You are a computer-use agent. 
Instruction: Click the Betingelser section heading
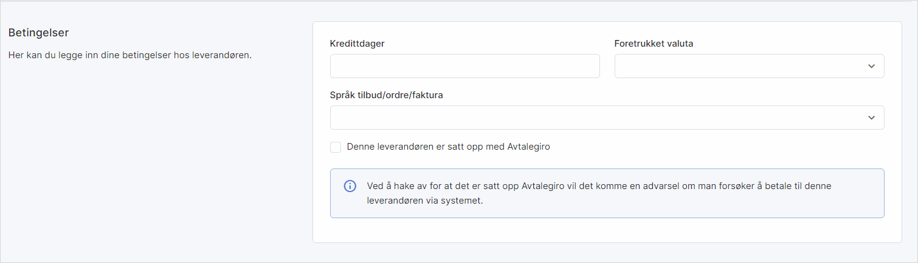38,32
